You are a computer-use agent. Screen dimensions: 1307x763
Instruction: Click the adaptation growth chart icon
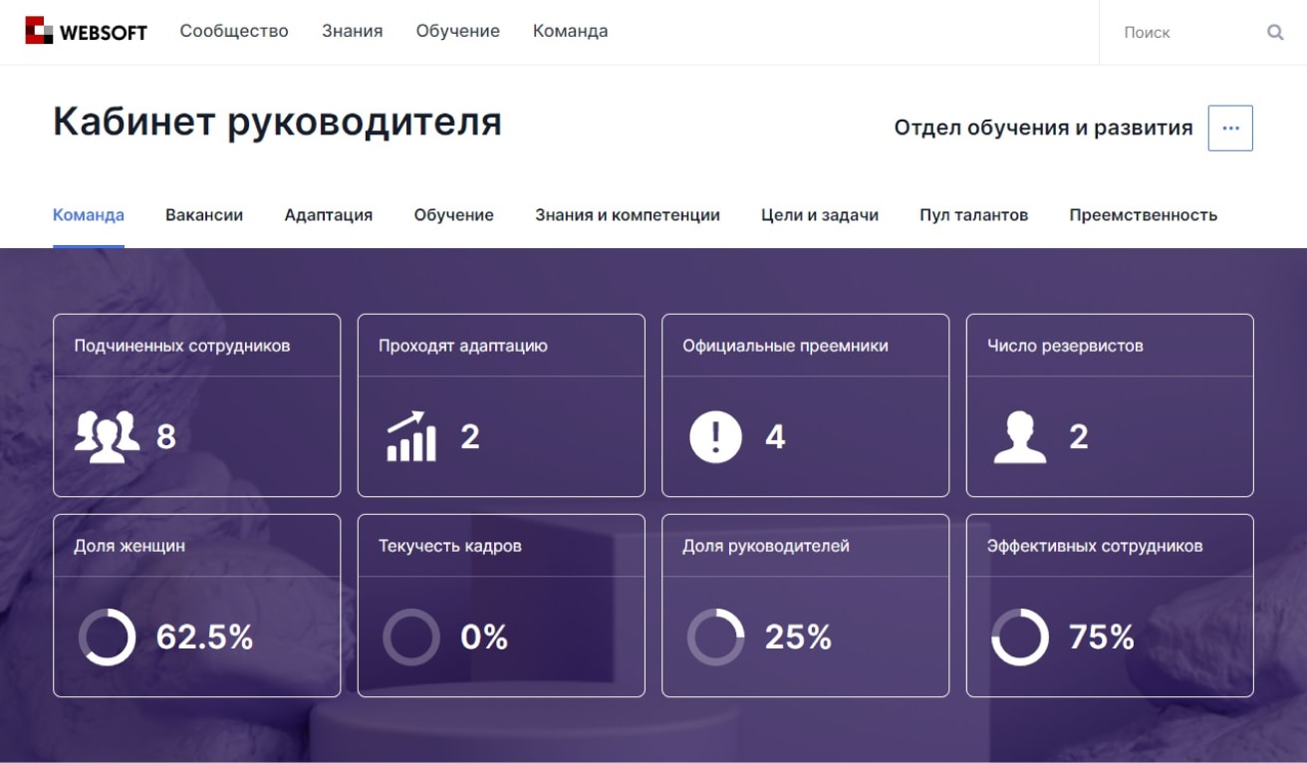[411, 436]
